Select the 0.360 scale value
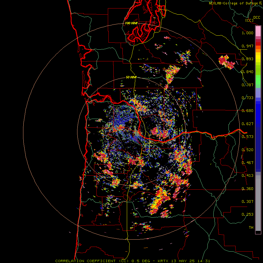Screen dimensions: 263x263 click(x=248, y=189)
